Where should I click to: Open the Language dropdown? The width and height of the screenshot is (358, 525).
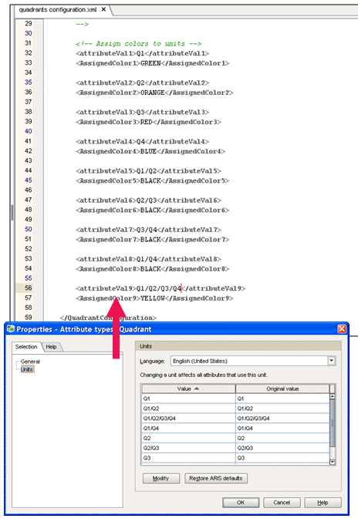331,361
